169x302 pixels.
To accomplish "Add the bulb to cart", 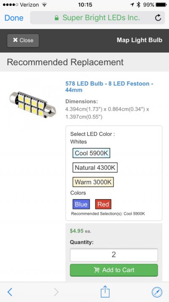I will [x=114, y=270].
